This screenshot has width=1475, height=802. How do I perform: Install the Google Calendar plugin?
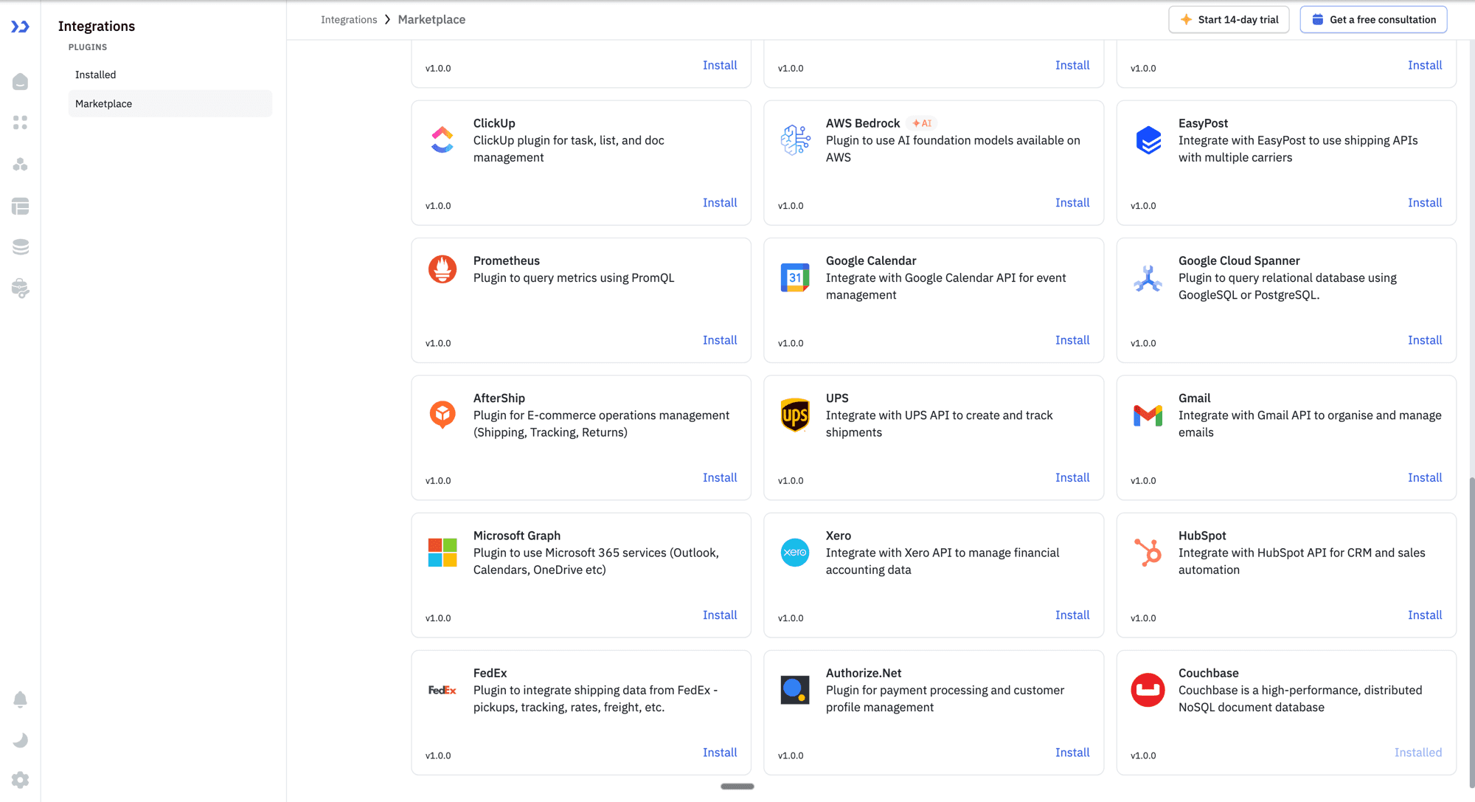click(x=1072, y=340)
